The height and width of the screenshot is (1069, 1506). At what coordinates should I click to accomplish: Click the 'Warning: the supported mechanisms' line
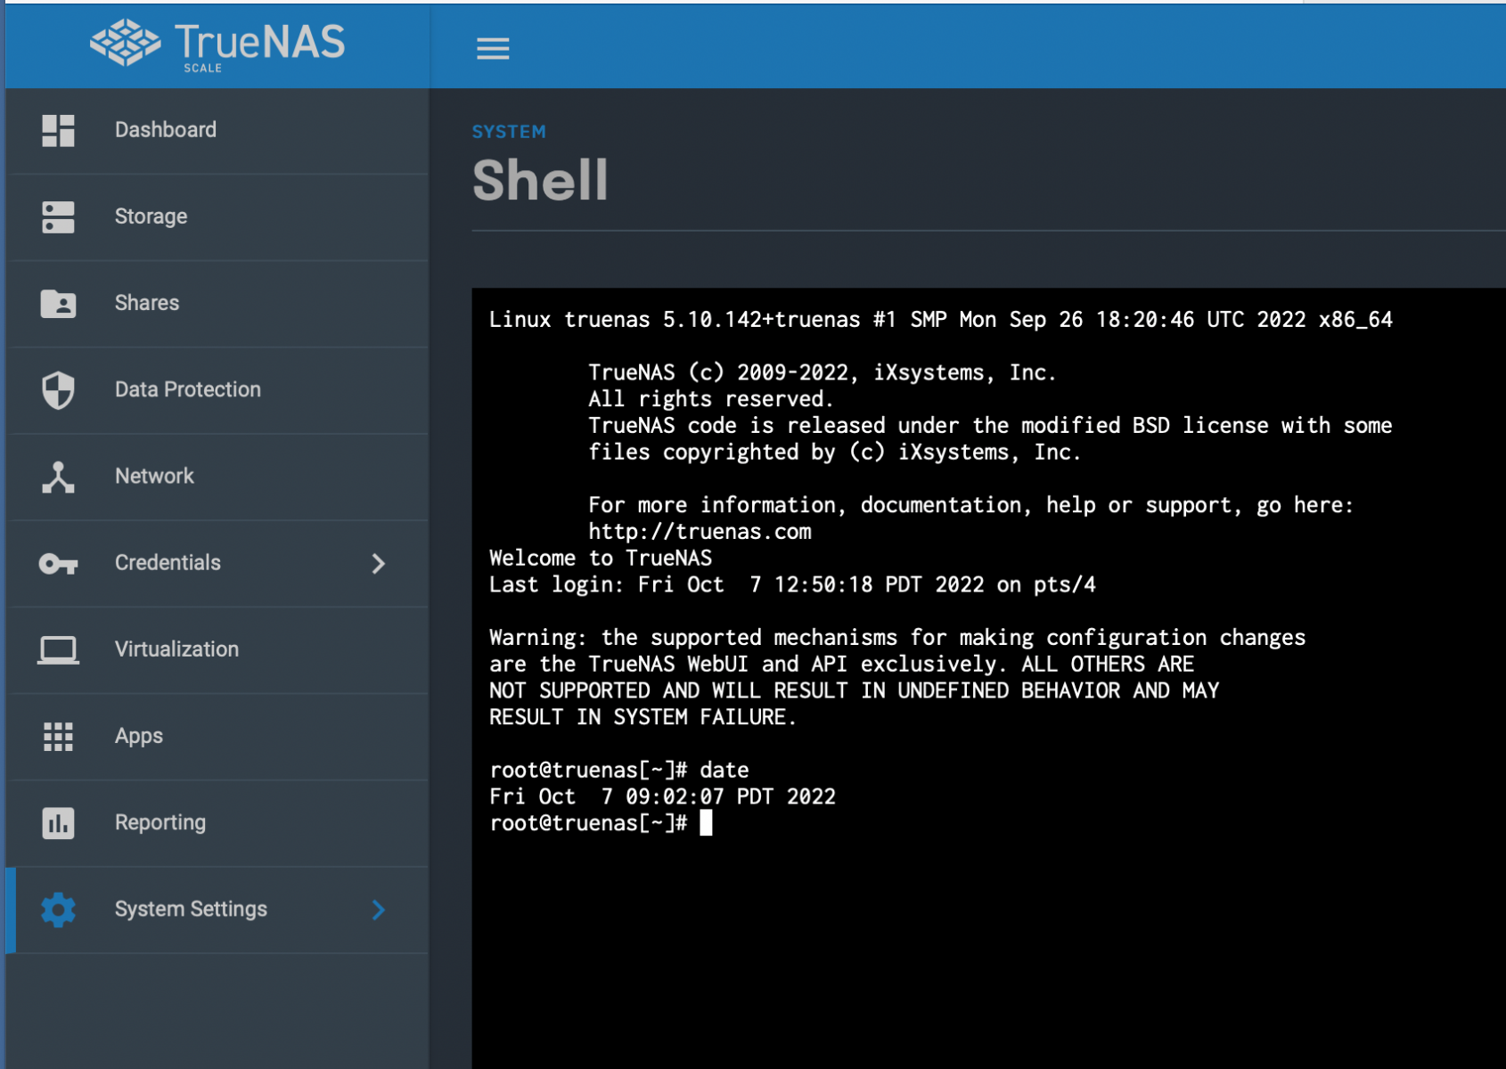point(897,638)
